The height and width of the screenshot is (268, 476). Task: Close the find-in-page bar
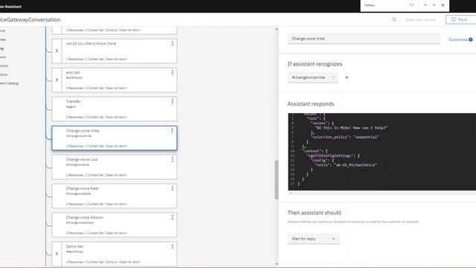pos(443,5)
